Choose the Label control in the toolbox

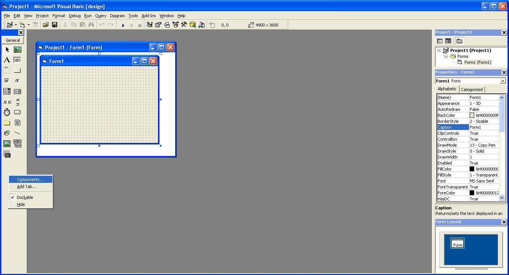7,60
